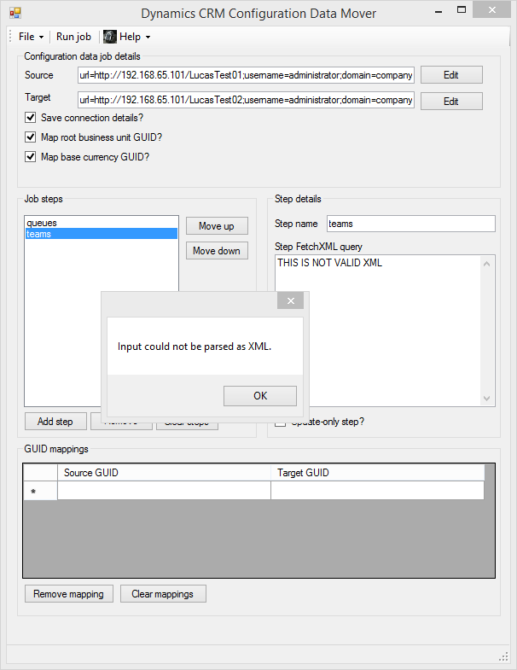This screenshot has width=517, height=670.
Task: Click the error message text
Action: [x=195, y=347]
